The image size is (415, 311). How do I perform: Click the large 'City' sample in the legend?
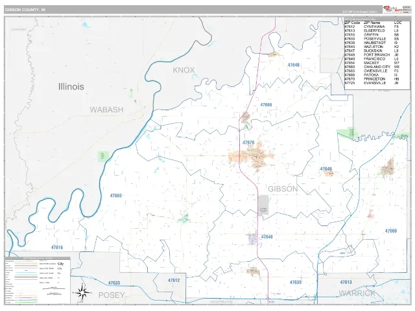(61, 264)
